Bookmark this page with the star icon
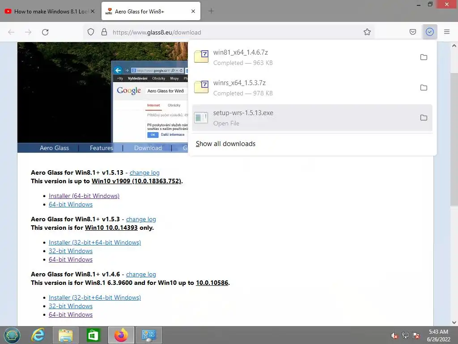 pos(367,32)
